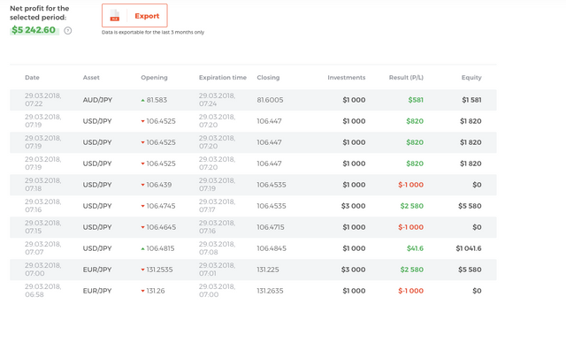Click the Export button
This screenshot has width=566, height=342.
click(x=134, y=16)
